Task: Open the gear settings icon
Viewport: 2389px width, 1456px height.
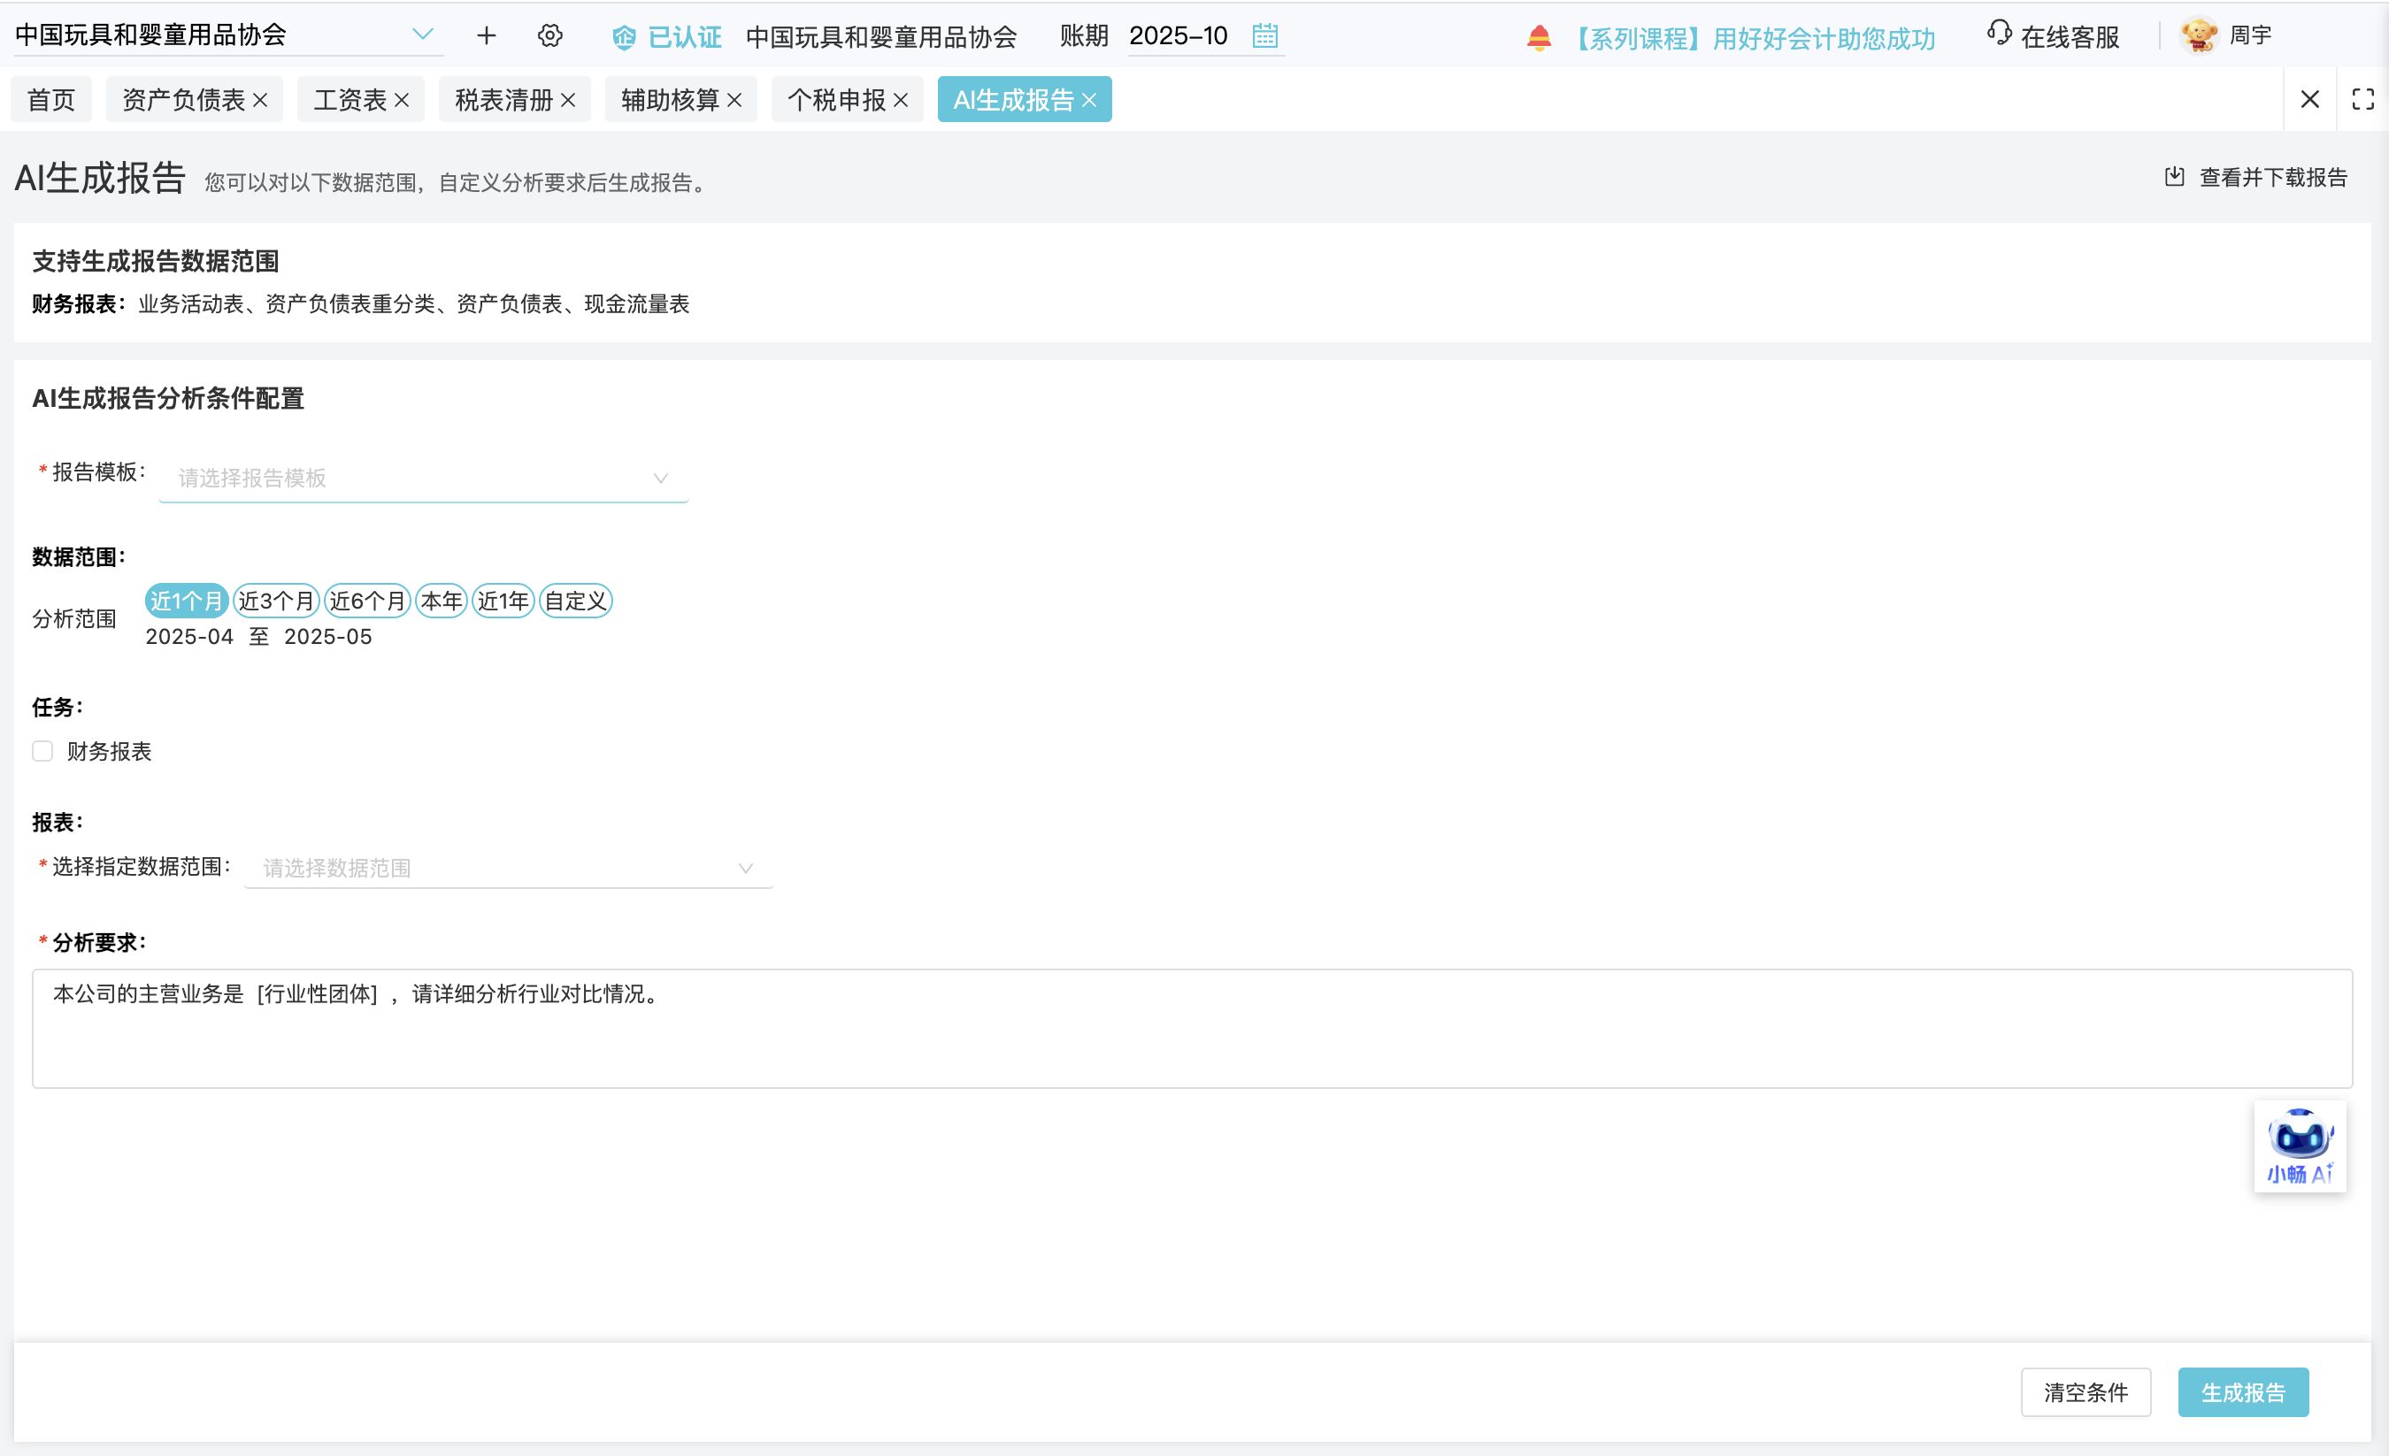Action: [549, 36]
